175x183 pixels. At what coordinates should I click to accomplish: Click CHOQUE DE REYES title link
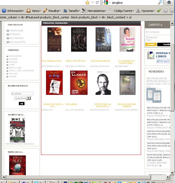coord(100,61)
